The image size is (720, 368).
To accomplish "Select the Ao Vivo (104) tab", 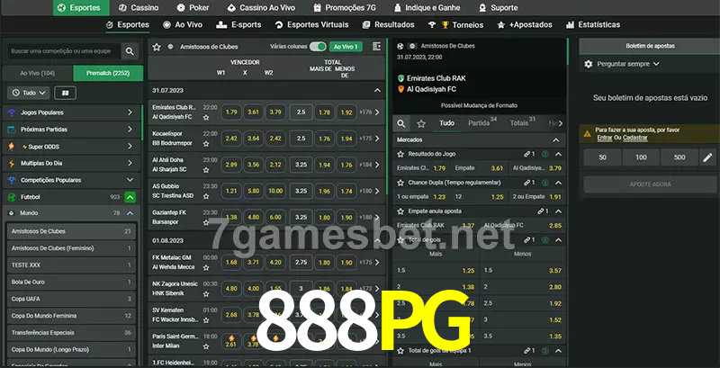I will (x=38, y=73).
